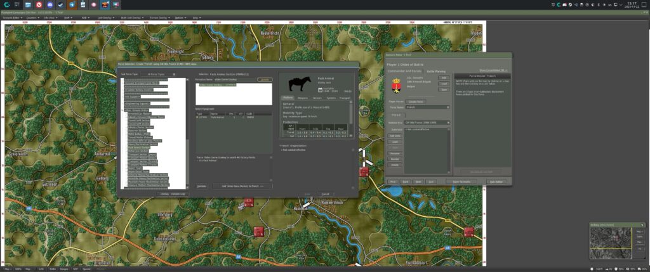The width and height of the screenshot is (650, 272).
Task: Open Vivaldi browser in the taskbar
Action: [39, 4]
